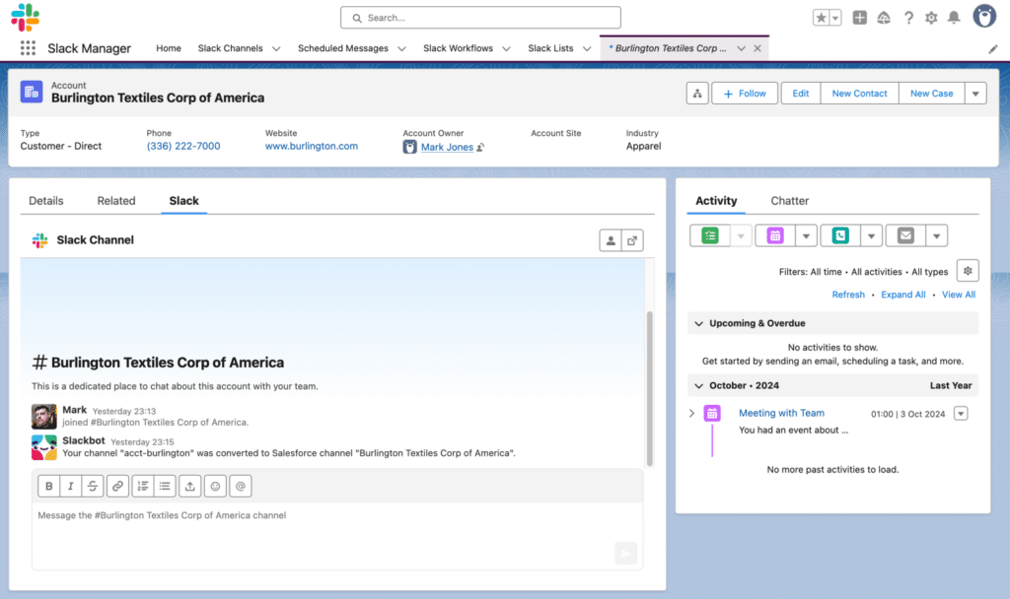Screen dimensions: 1010x599
Task: Click in the global Search field
Action: click(480, 18)
